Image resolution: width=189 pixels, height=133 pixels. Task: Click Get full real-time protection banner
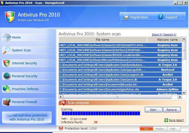27,117
